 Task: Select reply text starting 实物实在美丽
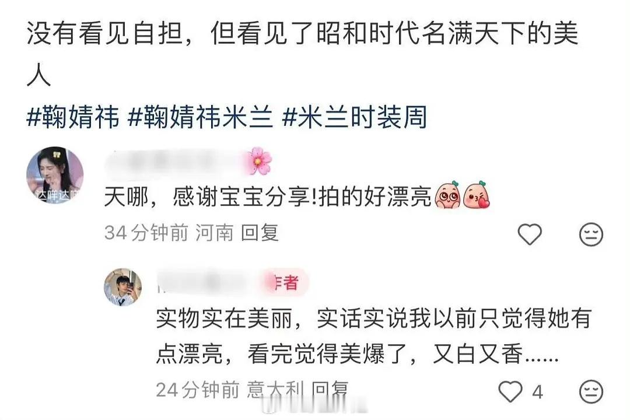point(374,336)
